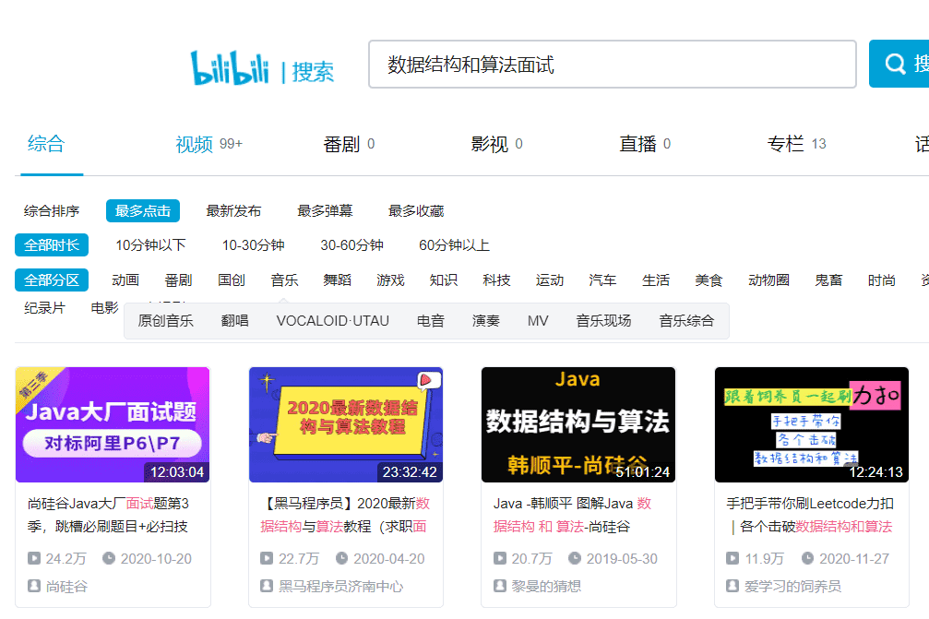This screenshot has width=929, height=619.
Task: Choose 翻唱 in the music submenu
Action: (x=234, y=321)
